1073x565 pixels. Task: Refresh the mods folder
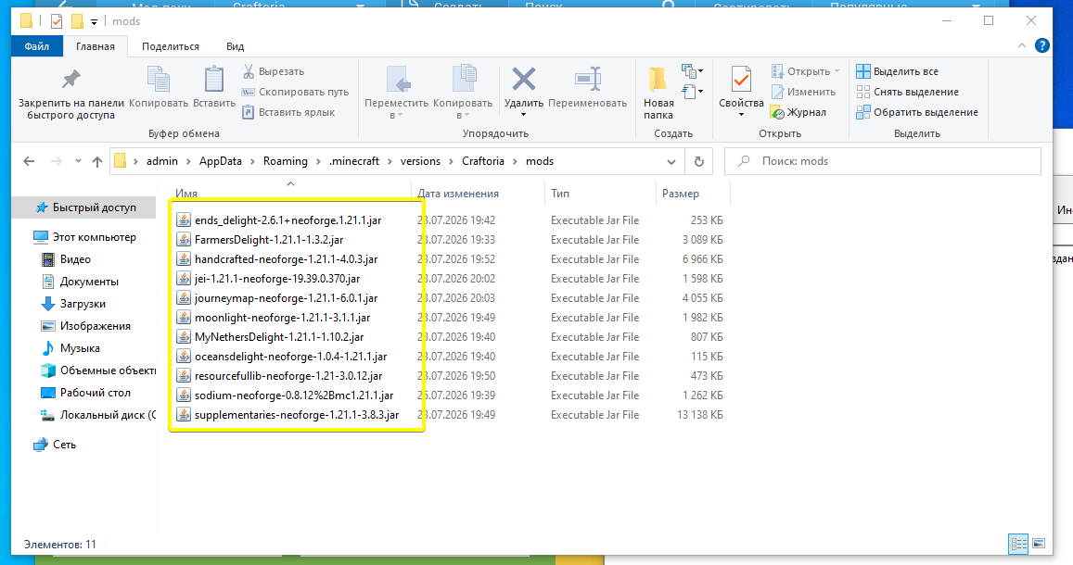coord(698,162)
